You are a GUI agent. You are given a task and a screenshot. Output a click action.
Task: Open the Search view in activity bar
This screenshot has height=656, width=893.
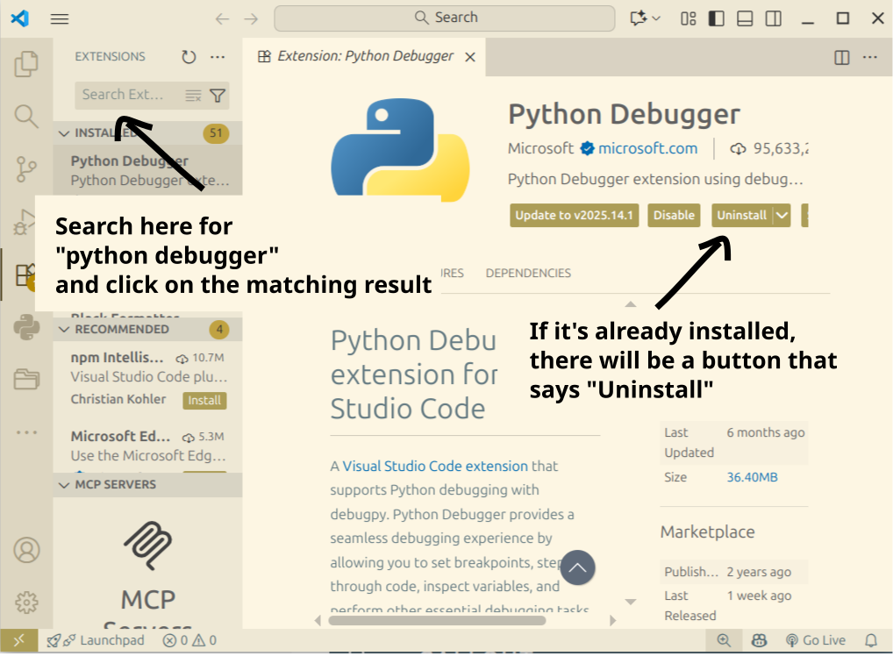pos(26,117)
